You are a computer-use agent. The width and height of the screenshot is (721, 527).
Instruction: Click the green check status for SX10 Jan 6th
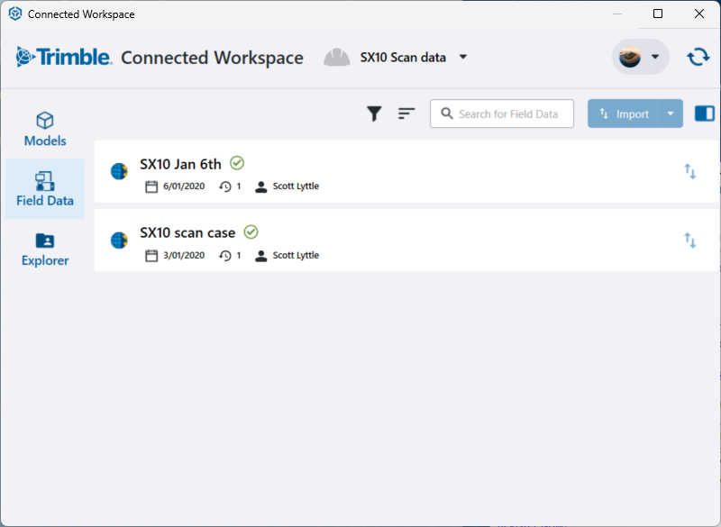tap(237, 163)
